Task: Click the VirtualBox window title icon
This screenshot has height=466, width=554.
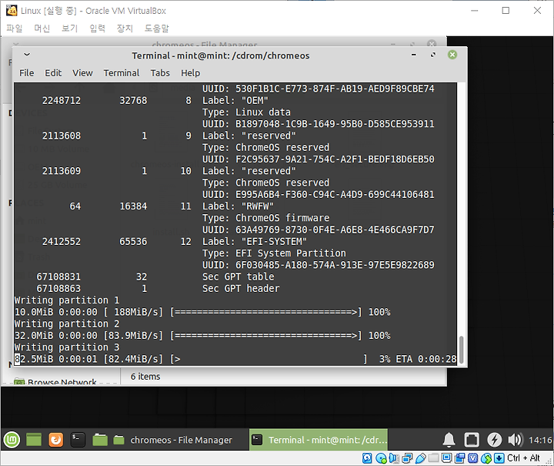Action: click(12, 11)
